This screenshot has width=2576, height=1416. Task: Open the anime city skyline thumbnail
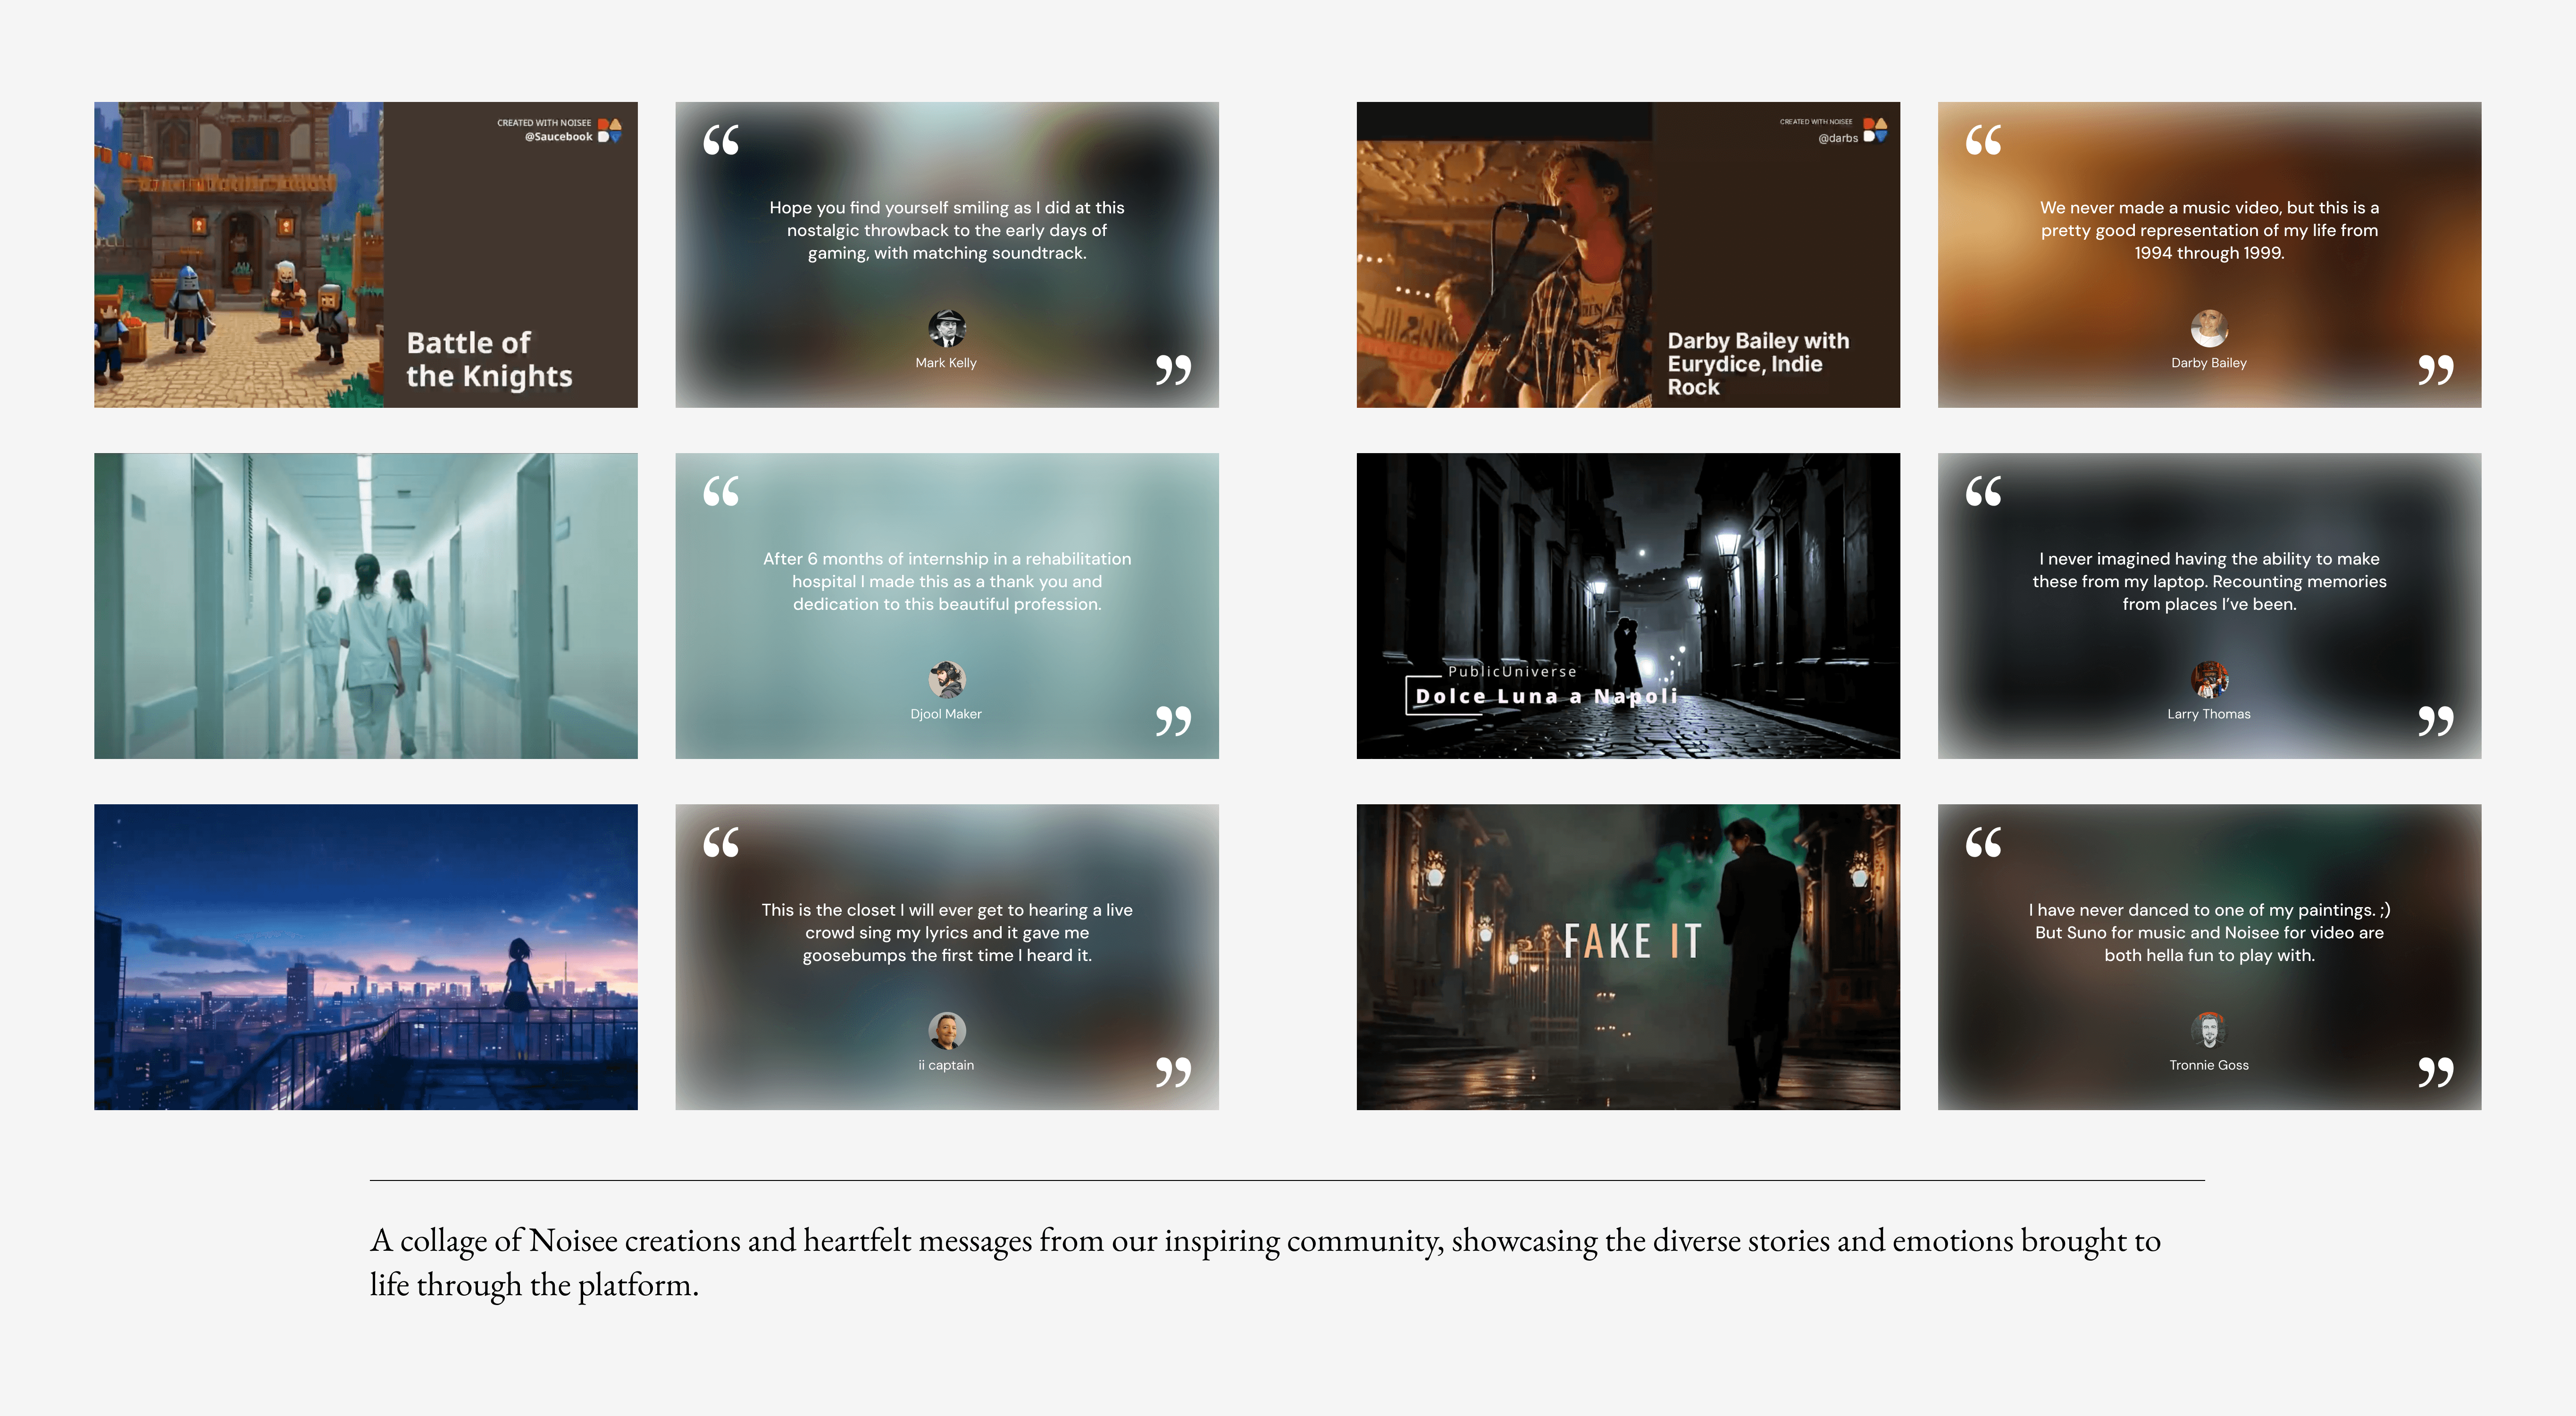(x=366, y=957)
